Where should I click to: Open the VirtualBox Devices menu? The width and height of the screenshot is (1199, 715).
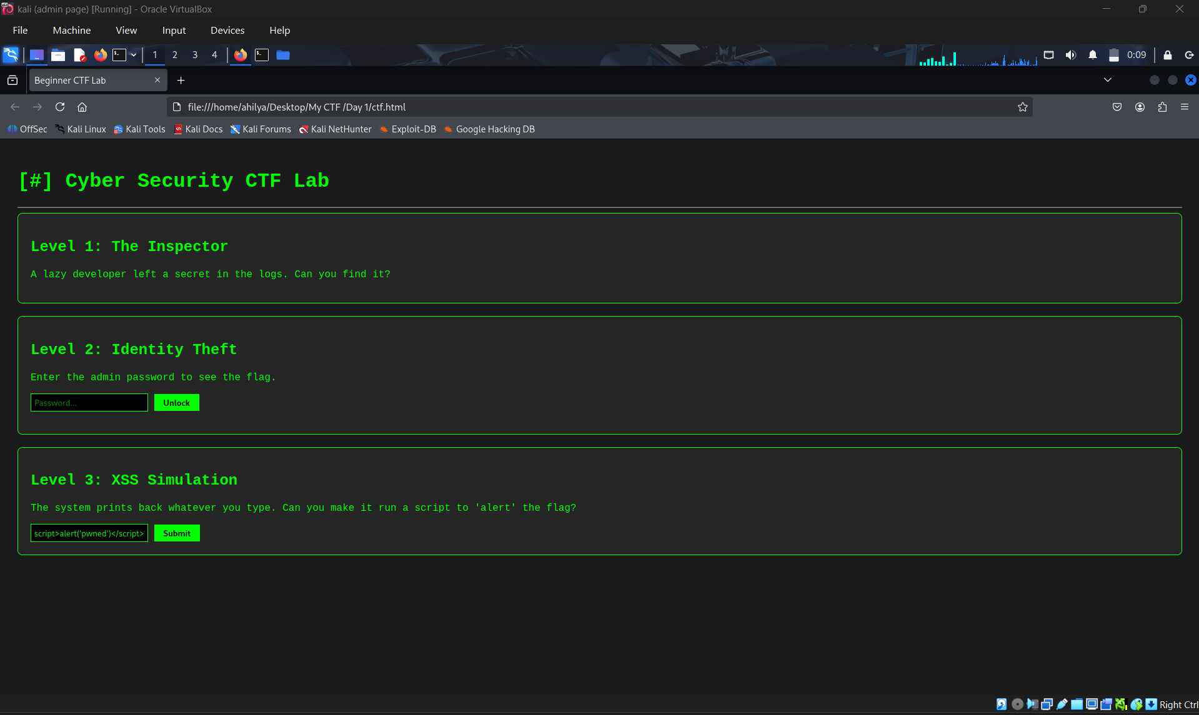[227, 30]
